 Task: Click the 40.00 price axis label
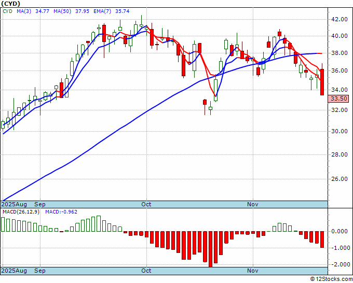coord(340,36)
